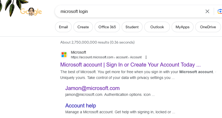Open the Account help sitelink
The image size is (222, 118).
(80, 106)
